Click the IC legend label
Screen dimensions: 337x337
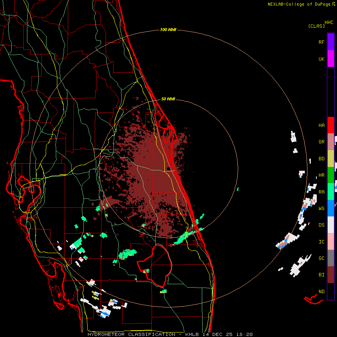[321, 242]
